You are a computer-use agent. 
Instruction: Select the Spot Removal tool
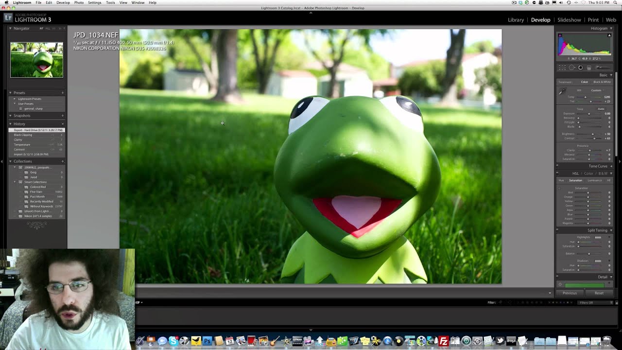[572, 68]
